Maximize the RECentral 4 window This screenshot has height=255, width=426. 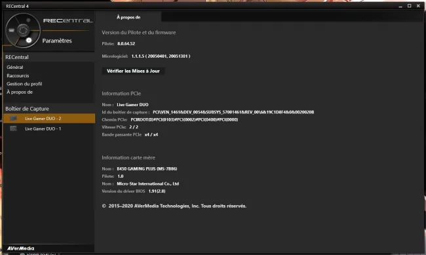click(409, 6)
